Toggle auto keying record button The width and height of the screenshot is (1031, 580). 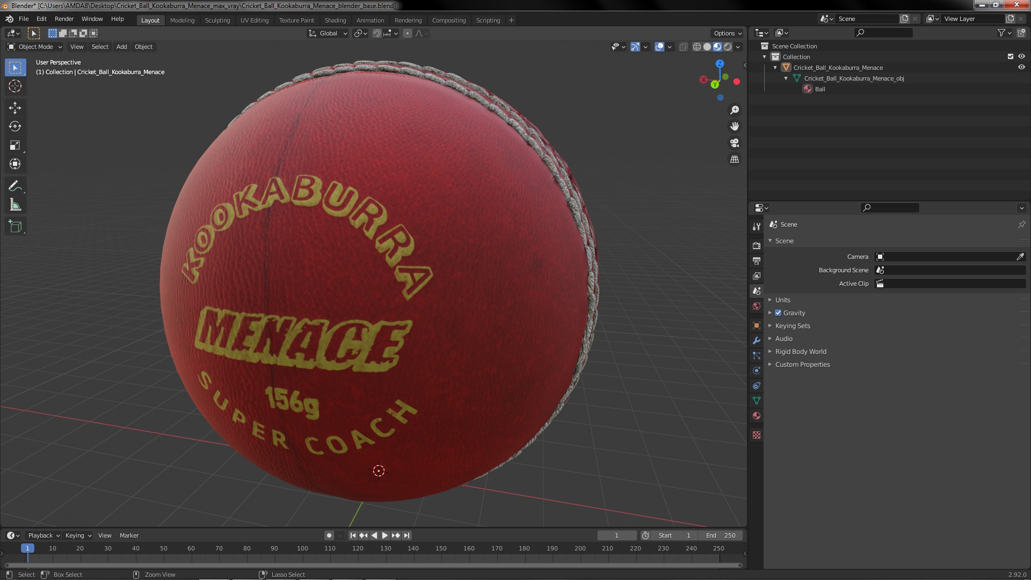pyautogui.click(x=329, y=535)
